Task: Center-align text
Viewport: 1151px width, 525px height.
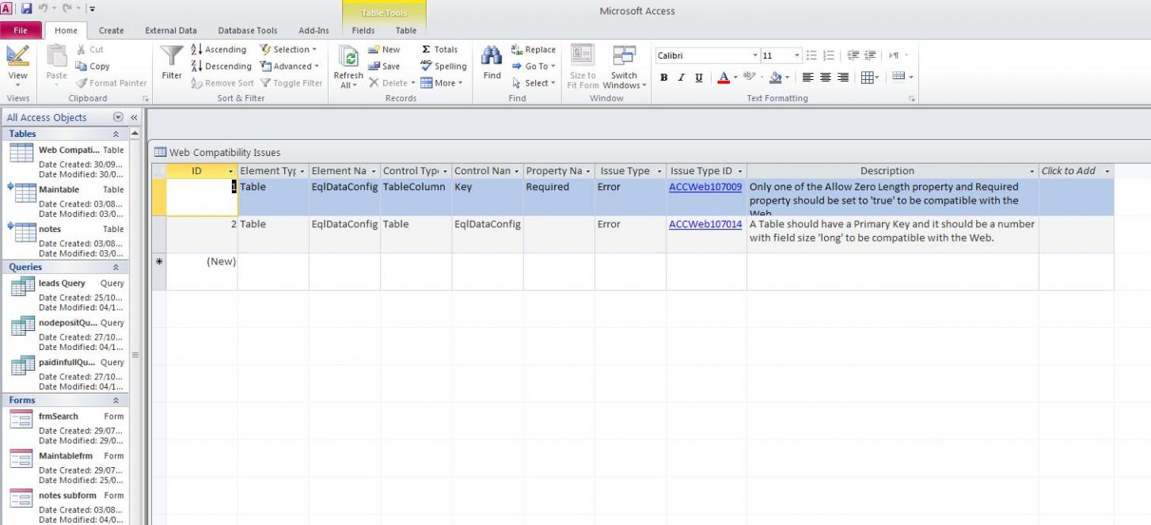Action: 825,78
